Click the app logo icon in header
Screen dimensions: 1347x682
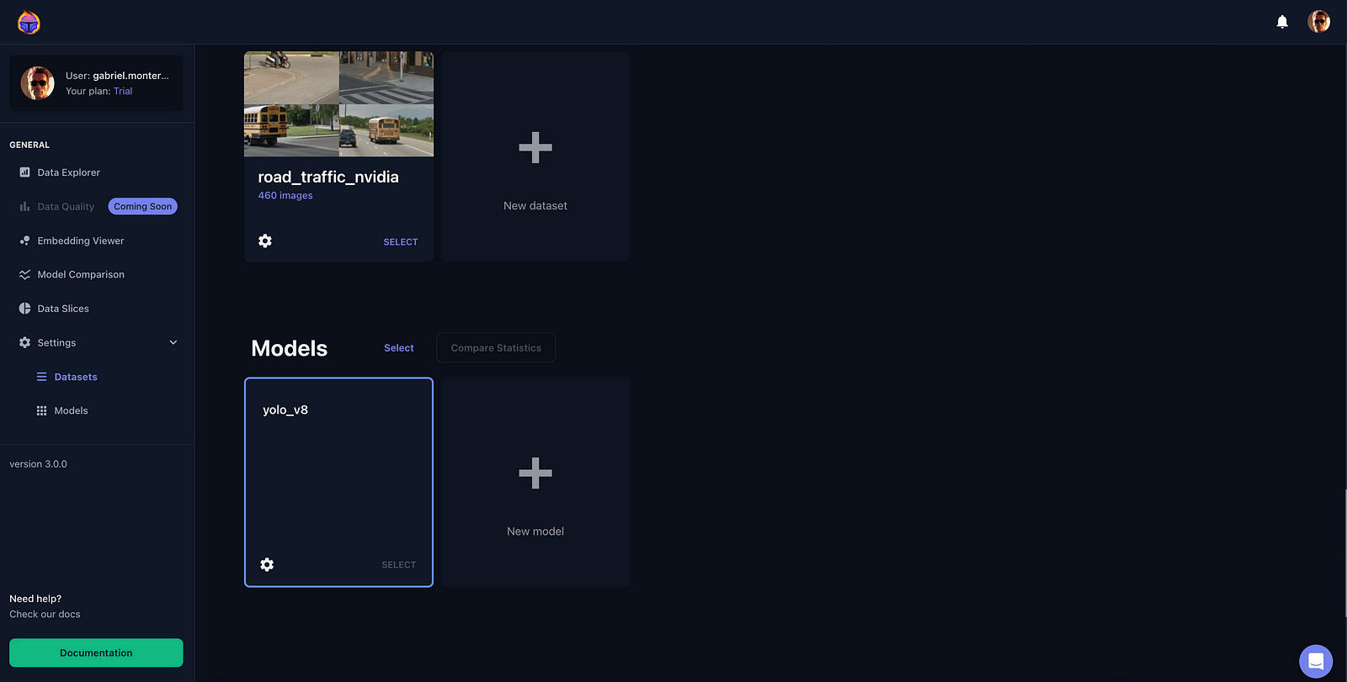tap(29, 22)
